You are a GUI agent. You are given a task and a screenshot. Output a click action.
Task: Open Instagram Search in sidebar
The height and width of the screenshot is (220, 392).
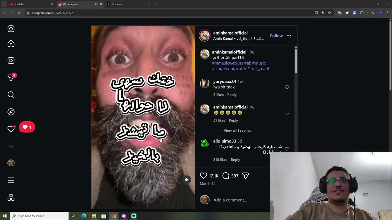pyautogui.click(x=11, y=95)
